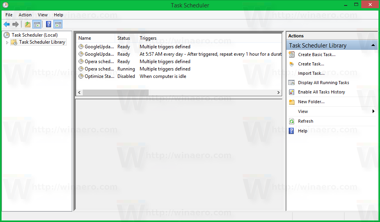Close the Task Scheduler window

tap(370, 4)
